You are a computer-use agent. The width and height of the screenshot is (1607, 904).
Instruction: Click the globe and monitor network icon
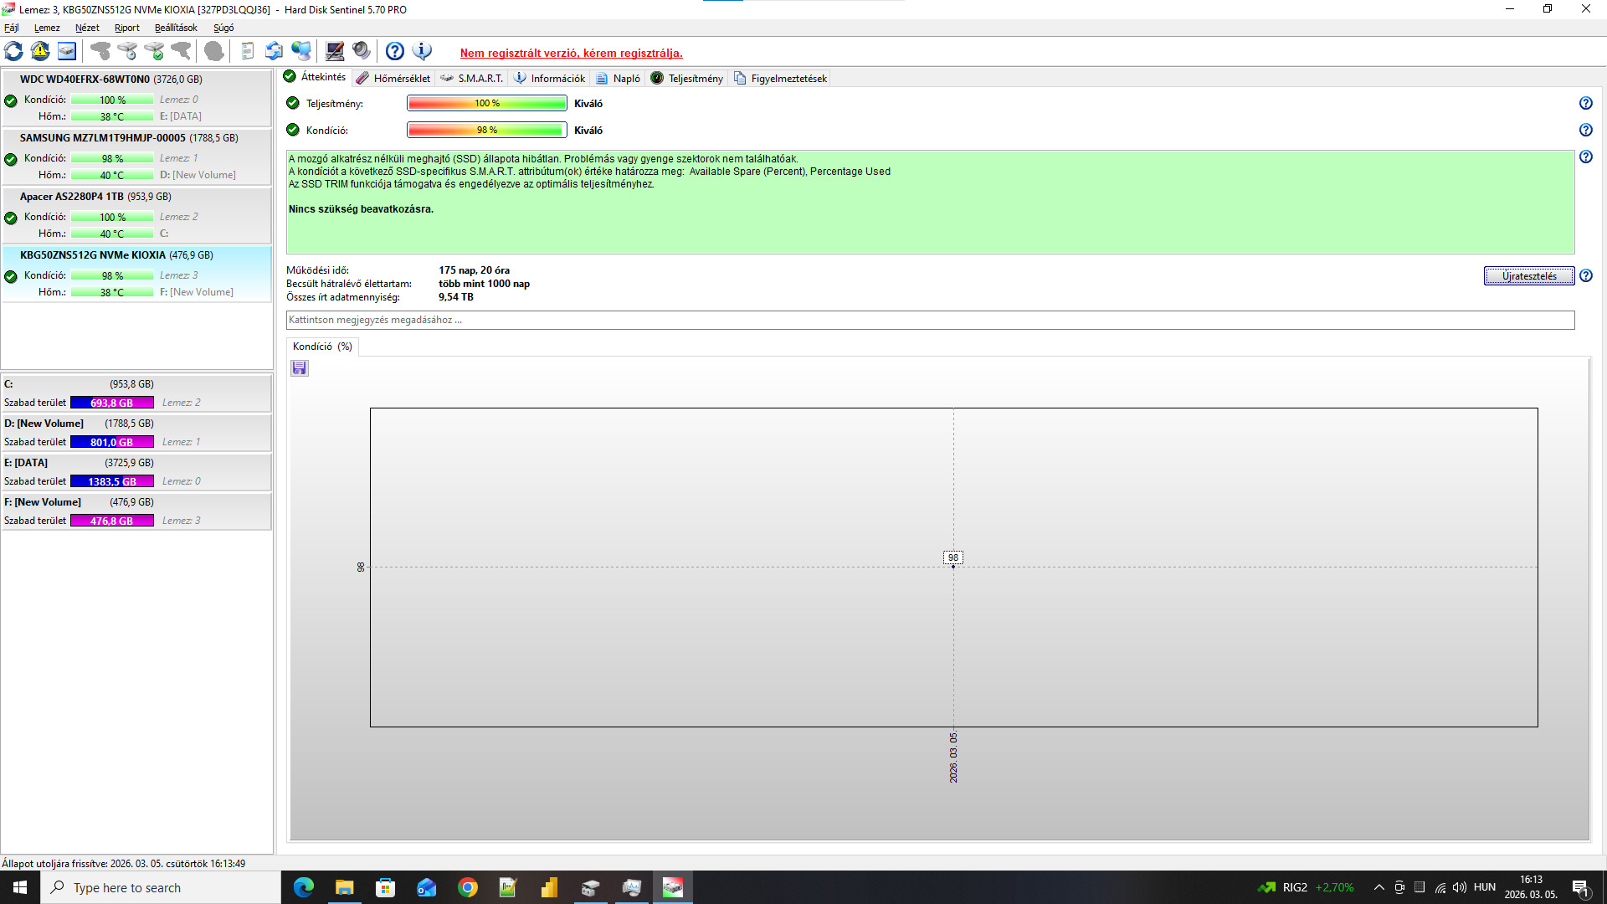301,51
